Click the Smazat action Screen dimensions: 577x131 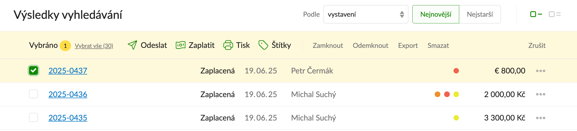[x=438, y=45]
